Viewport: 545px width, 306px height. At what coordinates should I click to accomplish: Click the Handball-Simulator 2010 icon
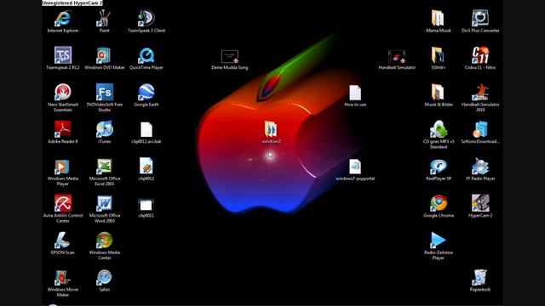click(480, 93)
